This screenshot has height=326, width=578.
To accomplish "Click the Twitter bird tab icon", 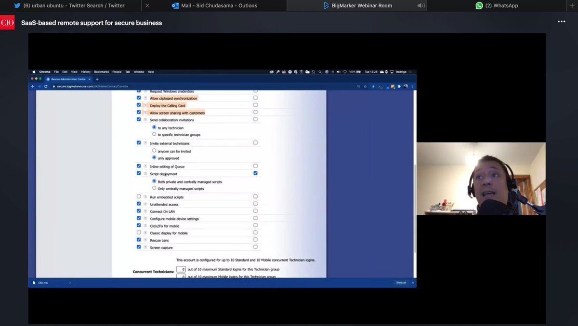I will click(17, 6).
